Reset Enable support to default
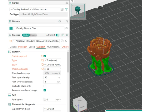Viewport: 150px width, 112px height. (x=42, y=56)
